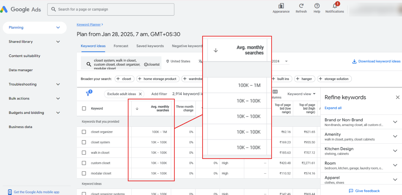Click Download keyword ideas link
The image size is (402, 195).
coord(379,61)
